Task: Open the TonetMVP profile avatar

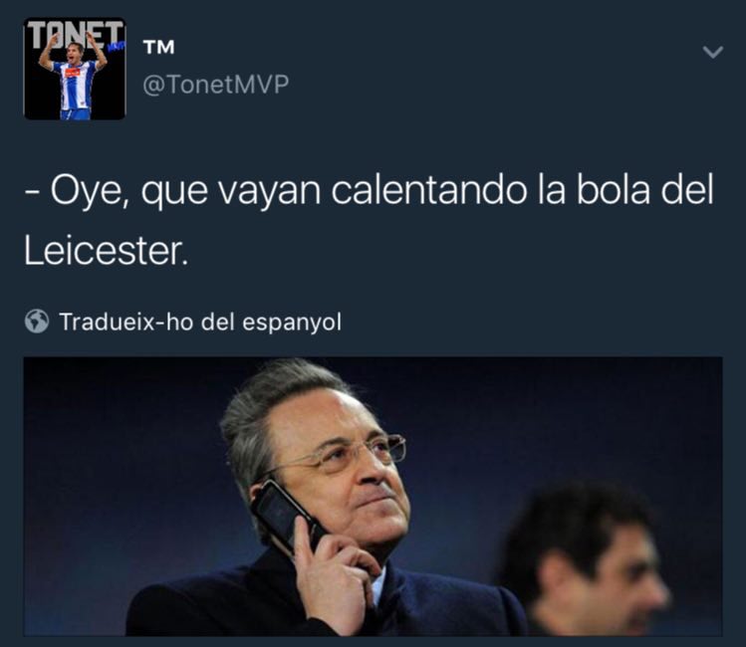Action: click(75, 69)
